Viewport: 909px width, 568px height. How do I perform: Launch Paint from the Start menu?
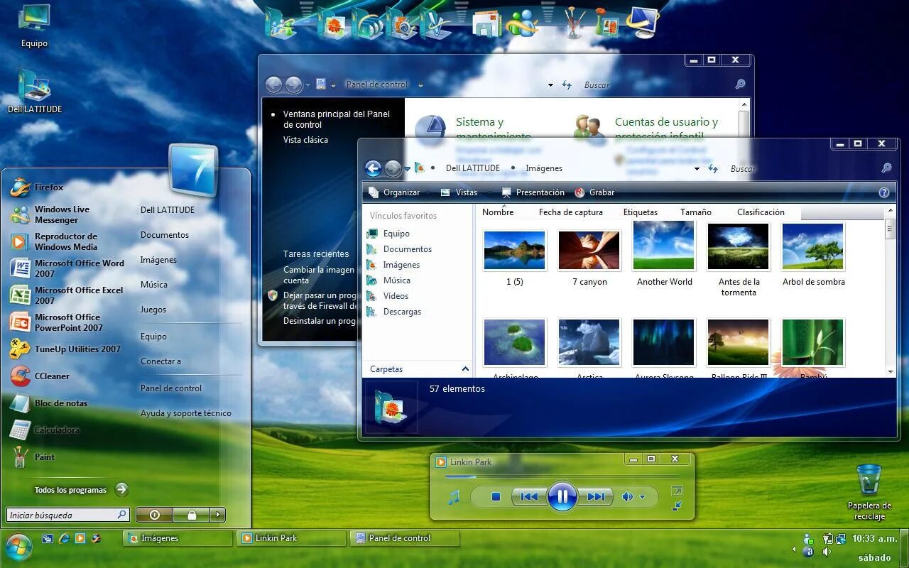click(33, 457)
